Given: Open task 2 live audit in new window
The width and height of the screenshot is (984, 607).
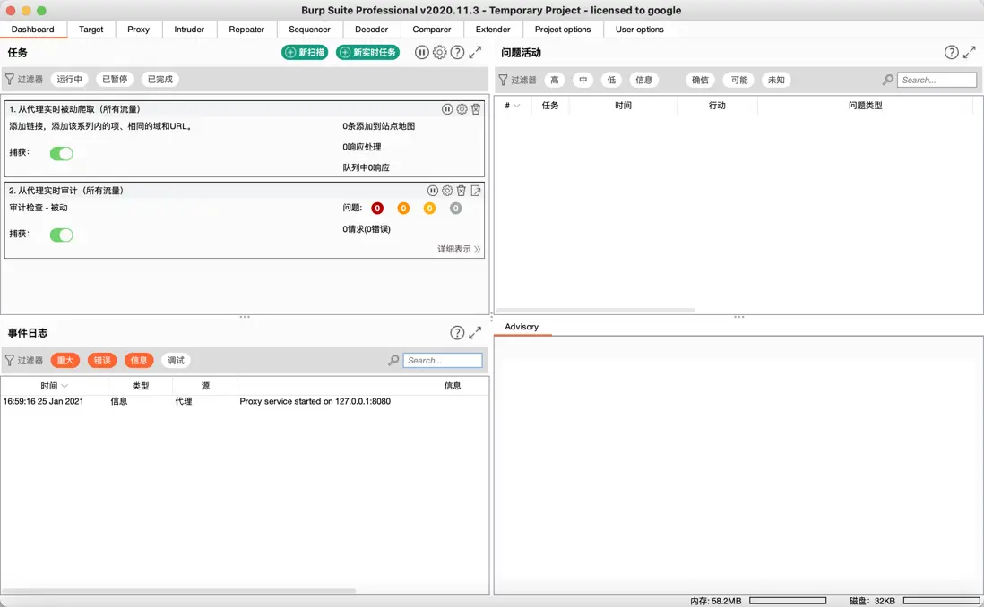Looking at the screenshot, I should click(x=476, y=191).
